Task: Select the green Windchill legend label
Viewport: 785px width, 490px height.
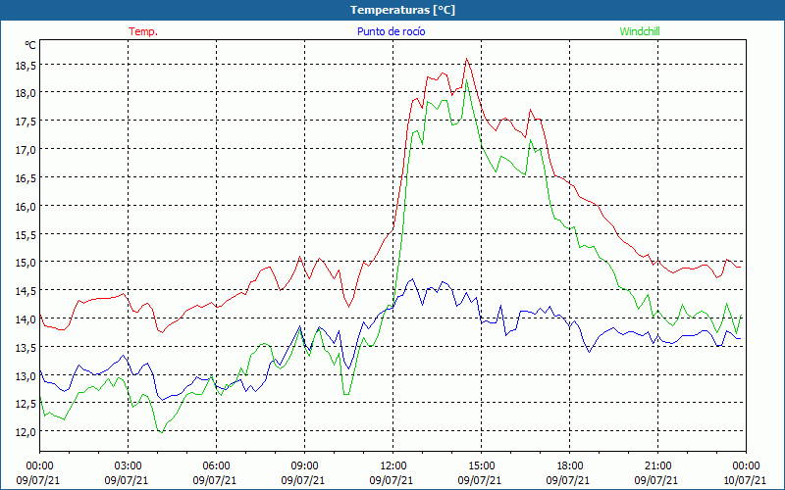Action: pyautogui.click(x=640, y=31)
